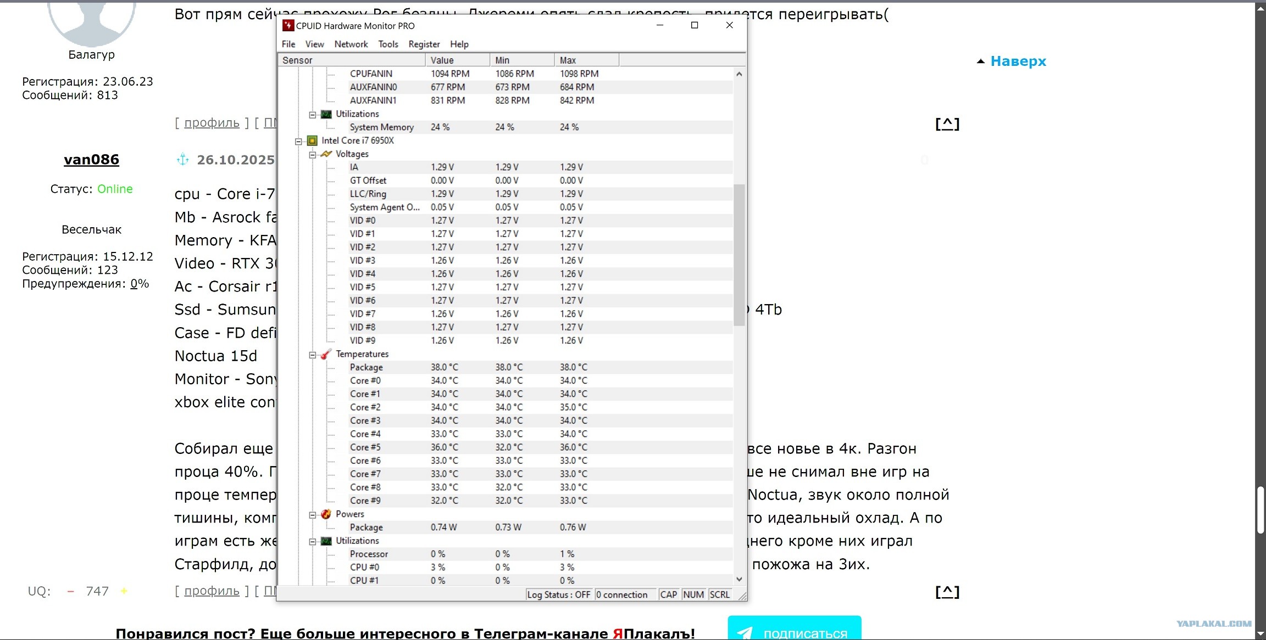Open the Register menu
Viewport: 1266px width, 640px height.
[424, 44]
